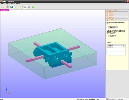Click the green fit-selection view icon
Viewport: 129px width, 100px height.
click(x=33, y=7)
